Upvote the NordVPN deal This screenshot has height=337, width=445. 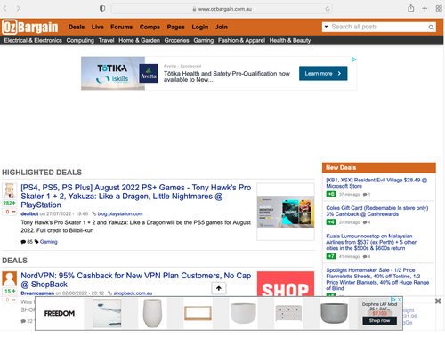(x=10, y=291)
